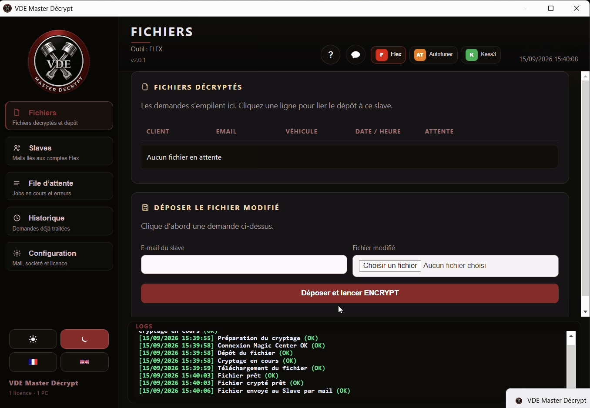
Task: Open the Fichiers section
Action: [59, 116]
